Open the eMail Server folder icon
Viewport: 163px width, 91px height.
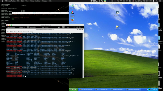[x=117, y=27]
